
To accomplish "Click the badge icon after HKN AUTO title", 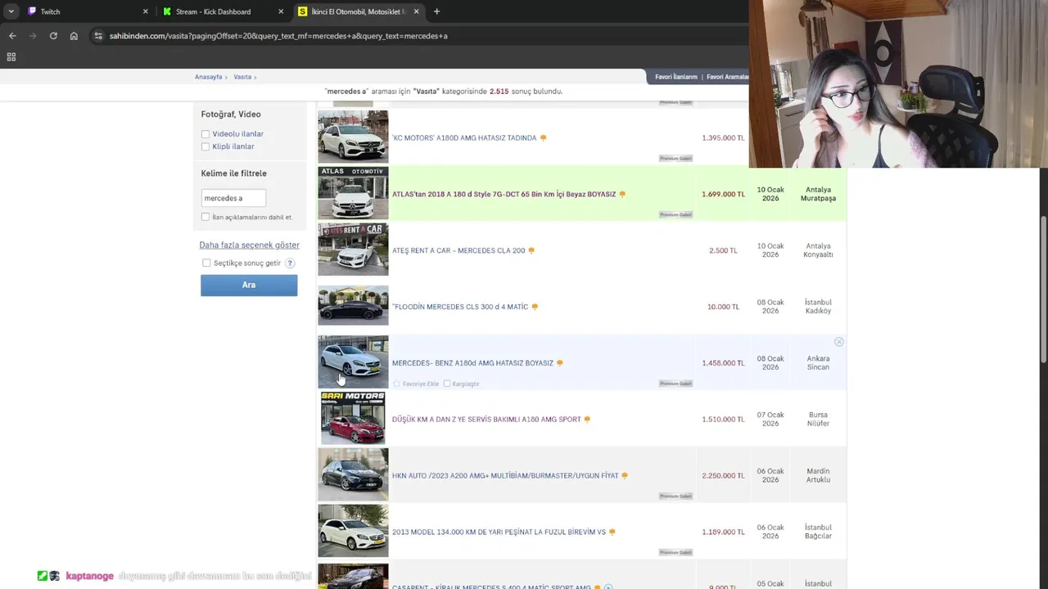I will pyautogui.click(x=625, y=476).
